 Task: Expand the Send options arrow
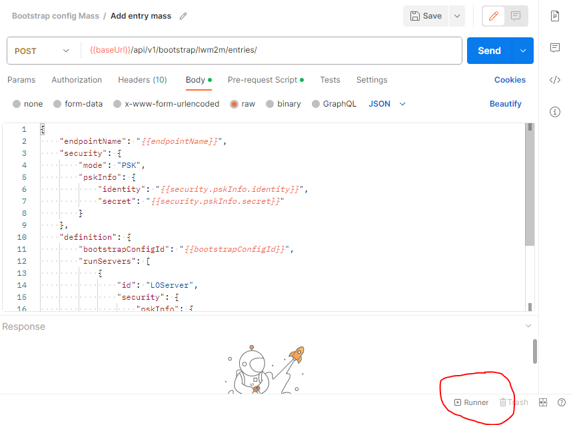pyautogui.click(x=523, y=51)
